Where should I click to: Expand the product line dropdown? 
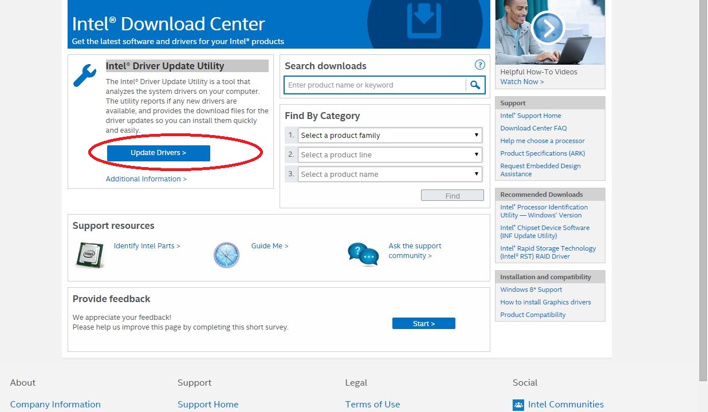390,155
